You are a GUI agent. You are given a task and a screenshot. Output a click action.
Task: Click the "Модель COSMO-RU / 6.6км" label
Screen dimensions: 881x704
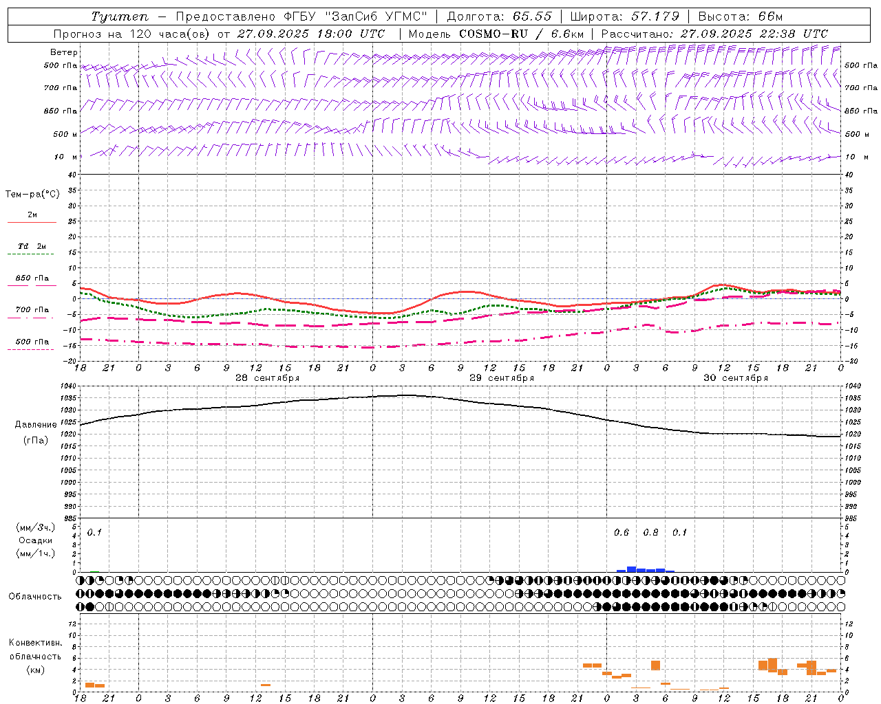(496, 34)
